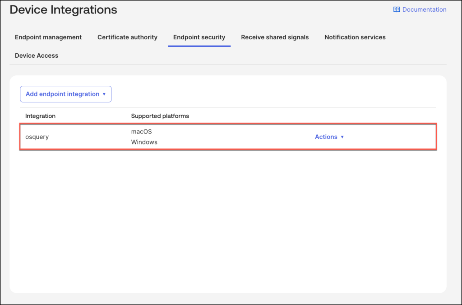This screenshot has height=305, width=462.
Task: Click the macOS platform entry
Action: click(141, 132)
